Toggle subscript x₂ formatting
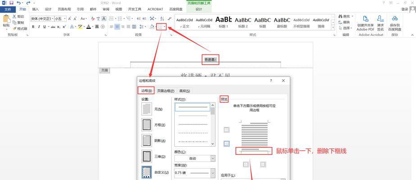416x180 pixels. 59,27
